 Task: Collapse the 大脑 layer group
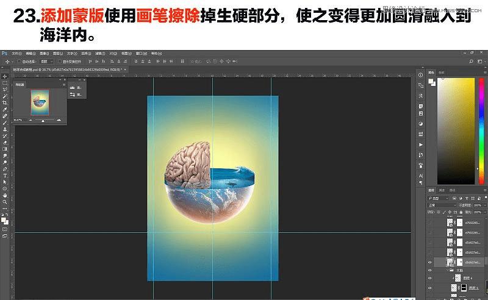tap(448, 270)
